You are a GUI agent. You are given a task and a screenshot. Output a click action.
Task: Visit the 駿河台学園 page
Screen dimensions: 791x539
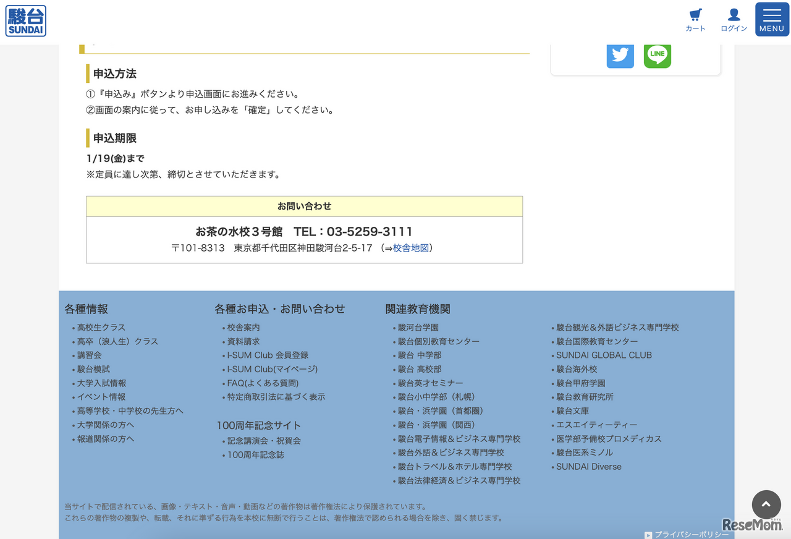pos(418,327)
